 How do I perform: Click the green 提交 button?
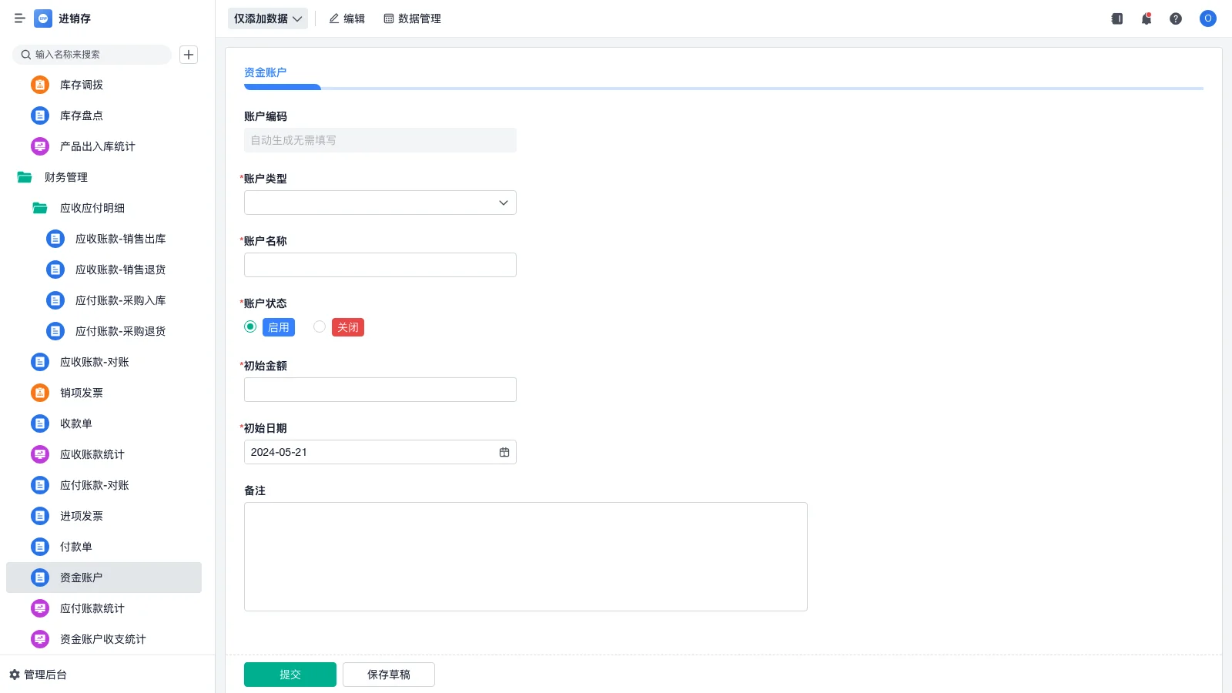point(290,675)
